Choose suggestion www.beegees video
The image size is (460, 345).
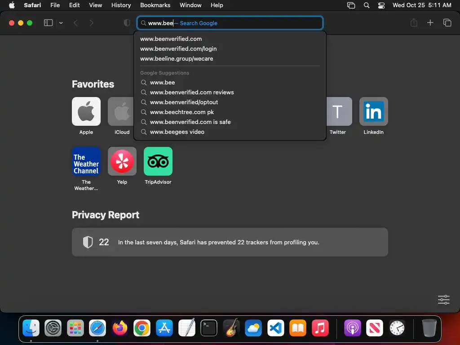230,132
